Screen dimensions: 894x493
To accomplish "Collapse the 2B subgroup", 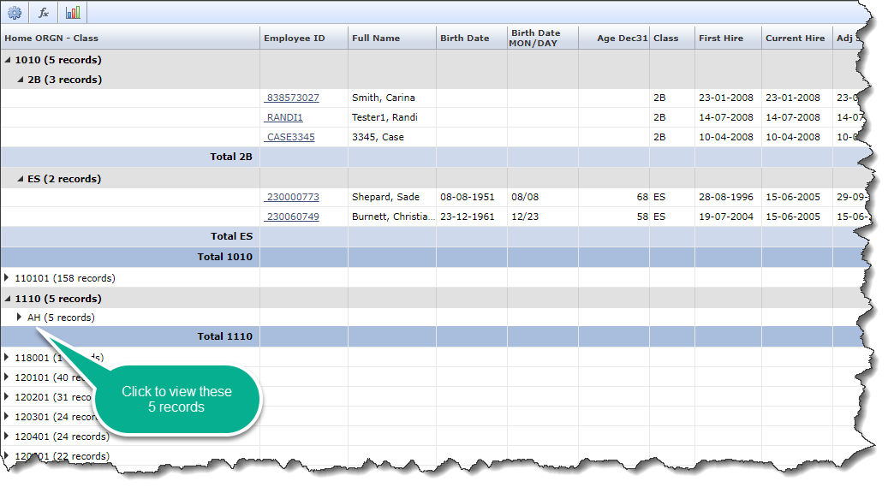I will (21, 80).
